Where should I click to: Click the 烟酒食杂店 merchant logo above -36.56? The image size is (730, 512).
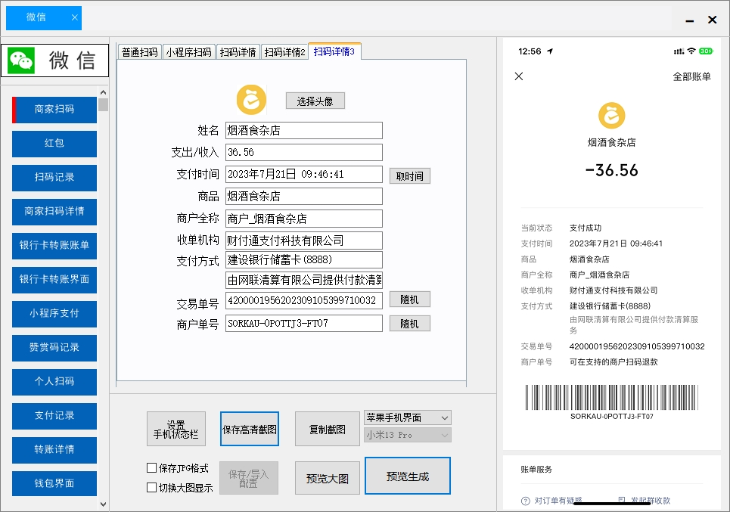pyautogui.click(x=612, y=117)
